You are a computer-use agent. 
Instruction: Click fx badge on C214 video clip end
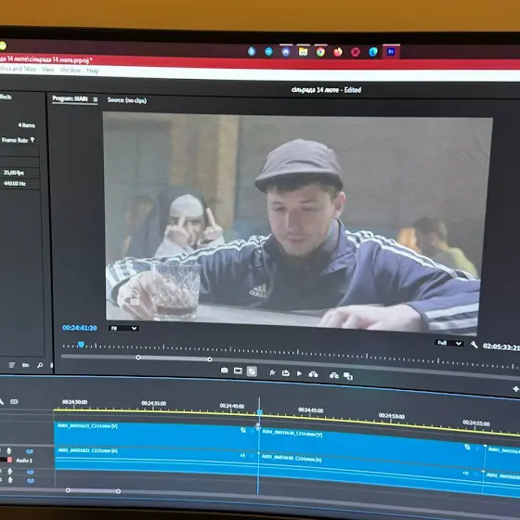(467, 447)
